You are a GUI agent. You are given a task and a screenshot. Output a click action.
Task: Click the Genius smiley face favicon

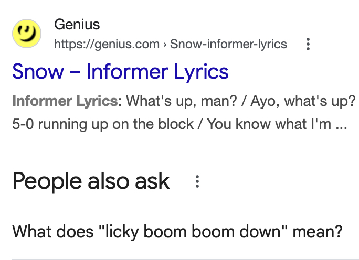coord(26,34)
